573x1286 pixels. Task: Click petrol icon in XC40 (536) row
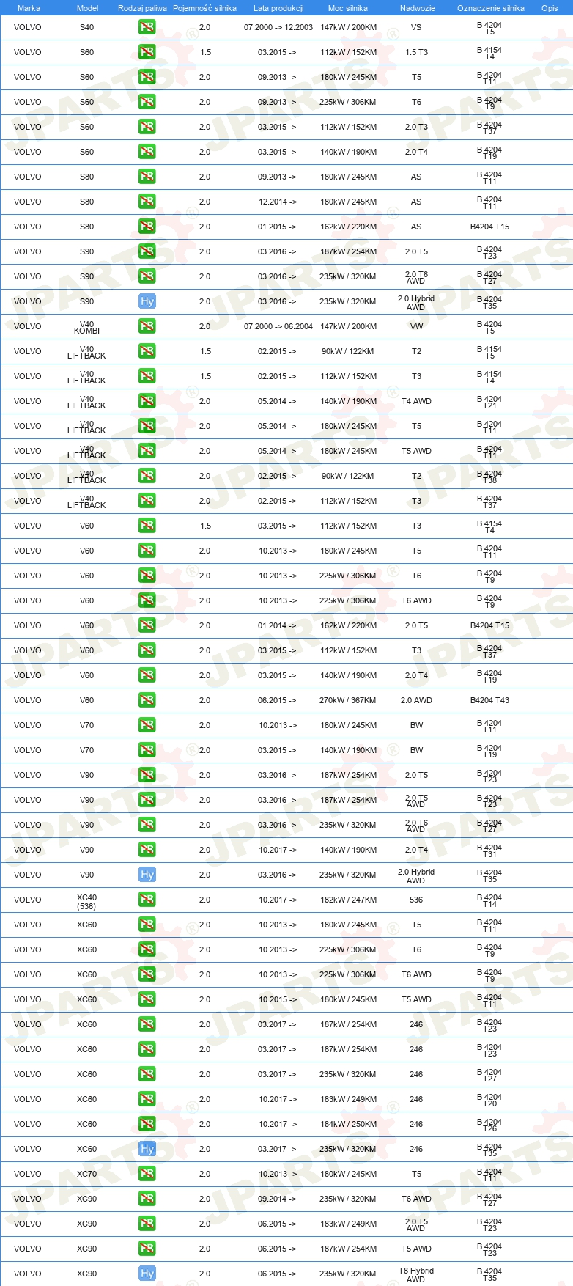(x=147, y=900)
